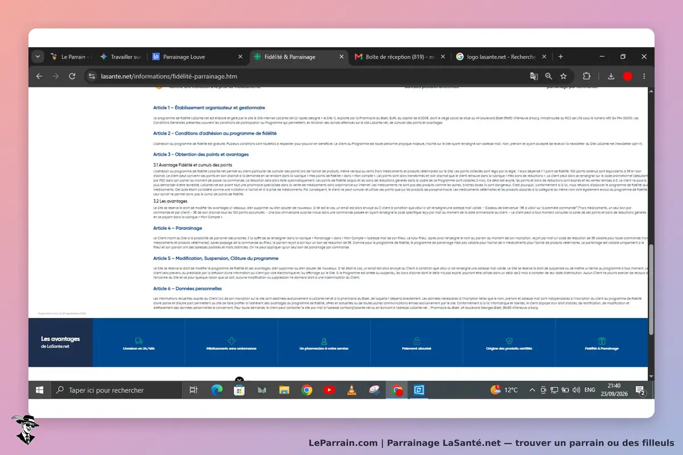Open site information icon in address bar
The height and width of the screenshot is (455, 683).
click(92, 76)
